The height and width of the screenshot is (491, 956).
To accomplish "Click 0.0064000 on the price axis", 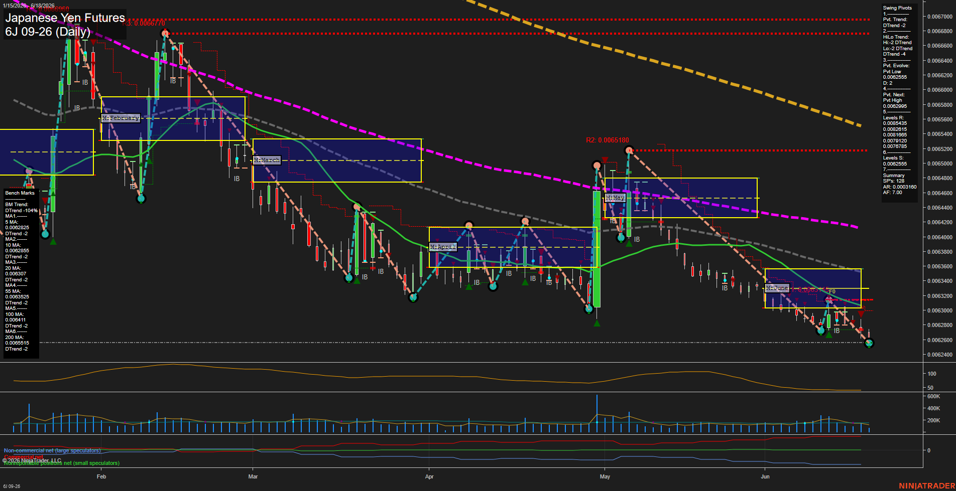I will (940, 237).
